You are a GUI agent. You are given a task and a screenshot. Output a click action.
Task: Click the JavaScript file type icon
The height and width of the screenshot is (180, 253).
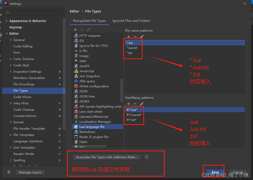(x=76, y=71)
